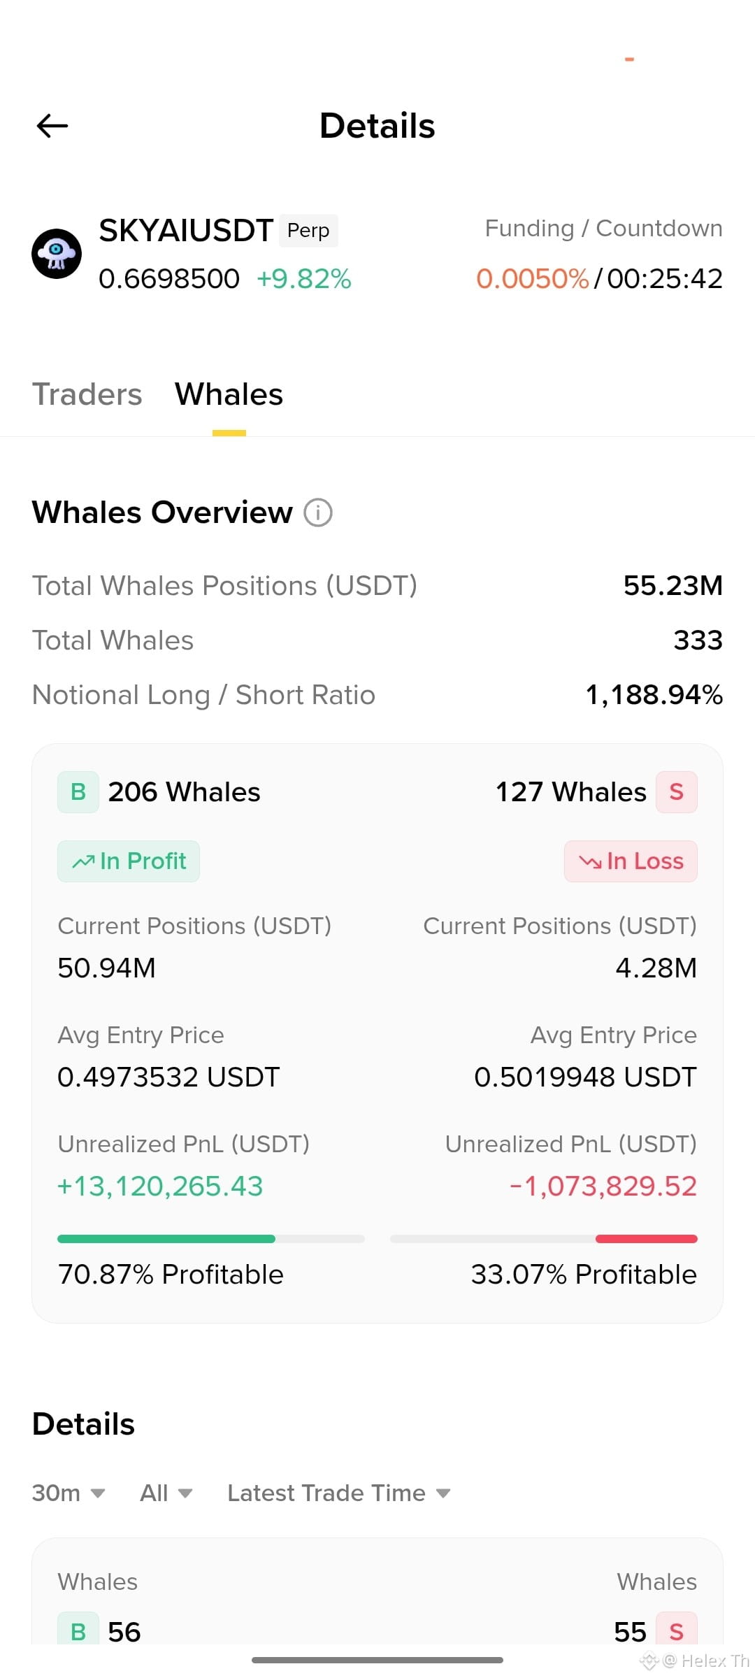The height and width of the screenshot is (1678, 755).
Task: Select the Whales tab
Action: [229, 394]
